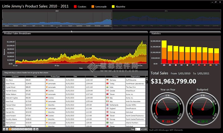This screenshot has height=133, width=223.
Task: Click yellow Absinthe dot in Dorothy Adams row
Action: (47, 119)
